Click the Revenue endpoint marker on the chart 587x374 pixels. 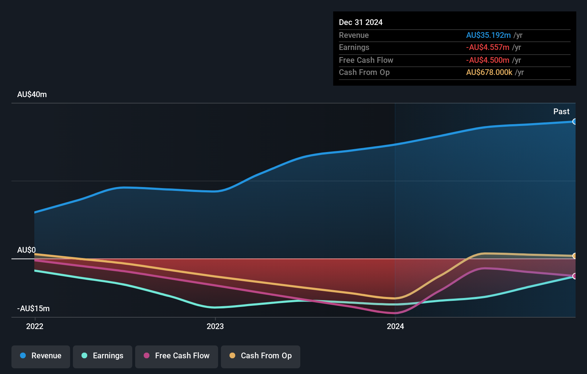tap(574, 121)
